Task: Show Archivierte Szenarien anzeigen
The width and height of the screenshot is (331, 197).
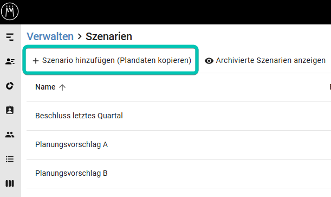Action: click(x=265, y=61)
